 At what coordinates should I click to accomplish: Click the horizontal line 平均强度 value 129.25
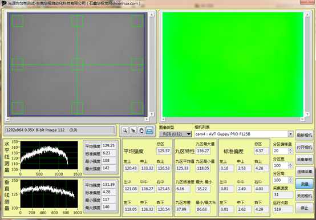click(108, 145)
